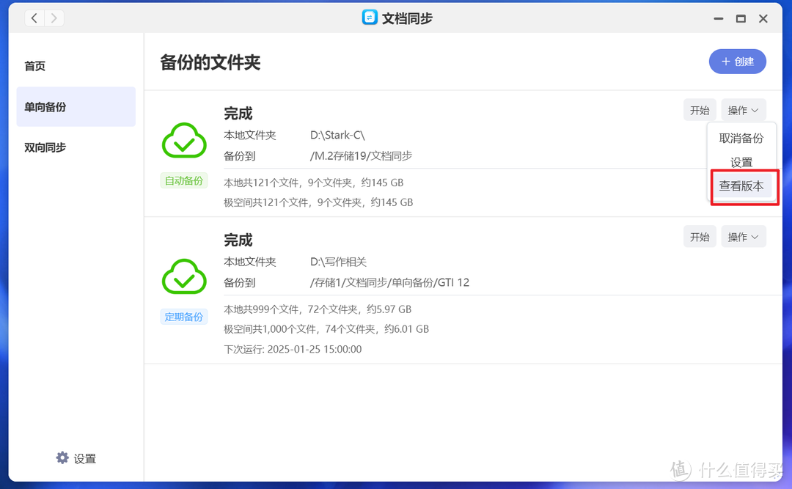Select 查看版本 from the operations menu
The height and width of the screenshot is (489, 792).
(743, 187)
